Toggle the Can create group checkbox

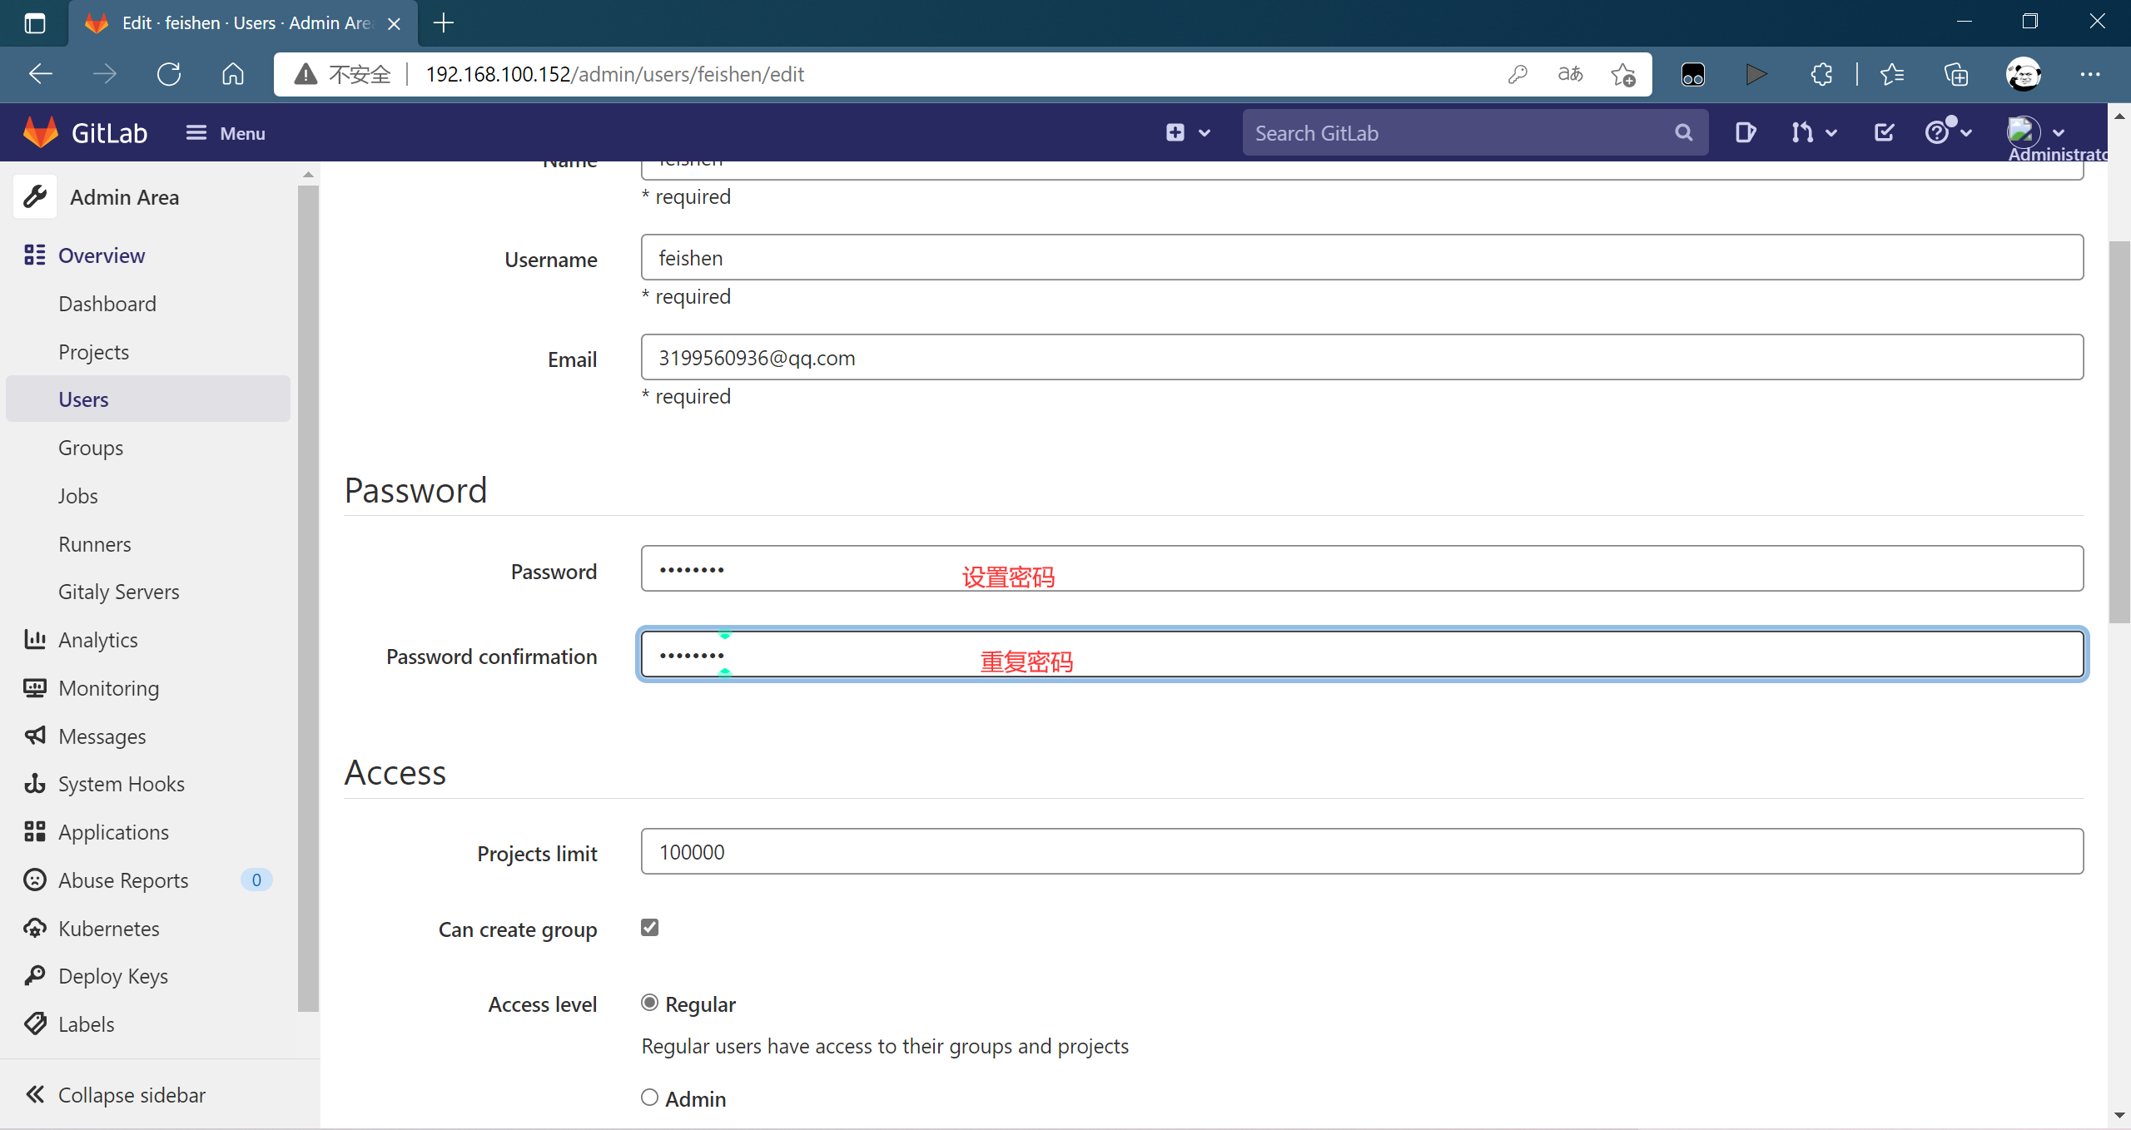click(649, 927)
